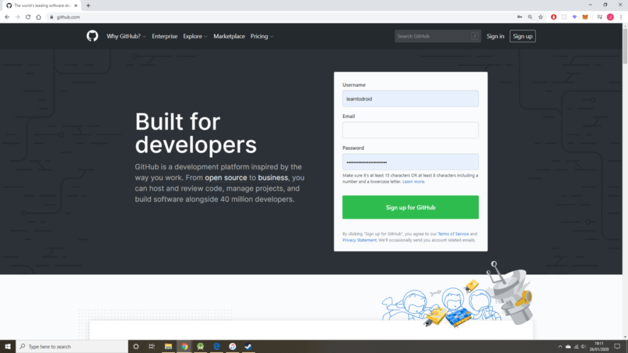The height and width of the screenshot is (353, 628).
Task: Open File Explorer from the taskbar
Action: tap(168, 346)
